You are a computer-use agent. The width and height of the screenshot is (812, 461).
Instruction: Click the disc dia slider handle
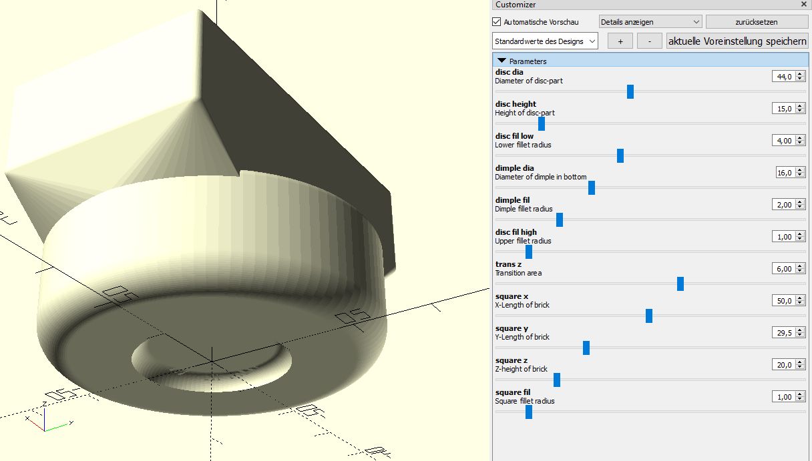click(630, 91)
